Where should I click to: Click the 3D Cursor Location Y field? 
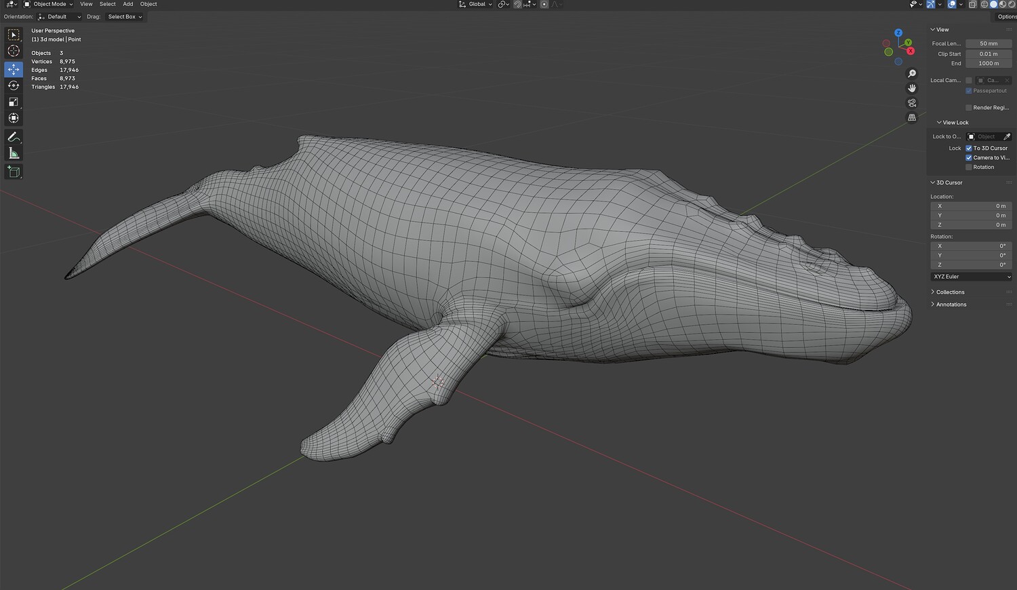[x=972, y=216]
